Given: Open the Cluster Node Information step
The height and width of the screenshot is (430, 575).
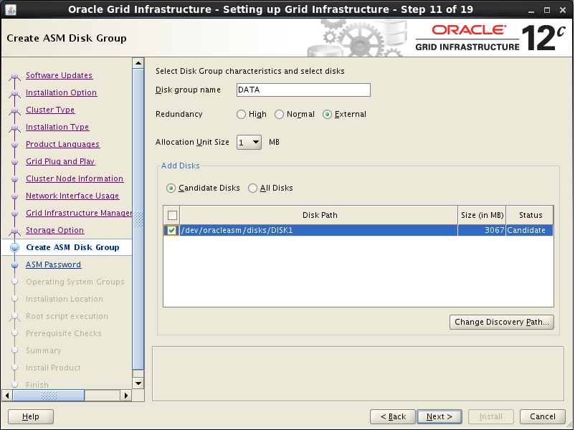Looking at the screenshot, I should (75, 178).
